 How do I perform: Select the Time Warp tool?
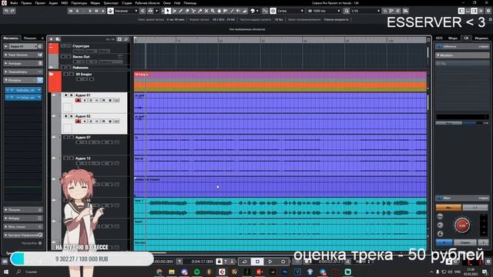(x=226, y=11)
